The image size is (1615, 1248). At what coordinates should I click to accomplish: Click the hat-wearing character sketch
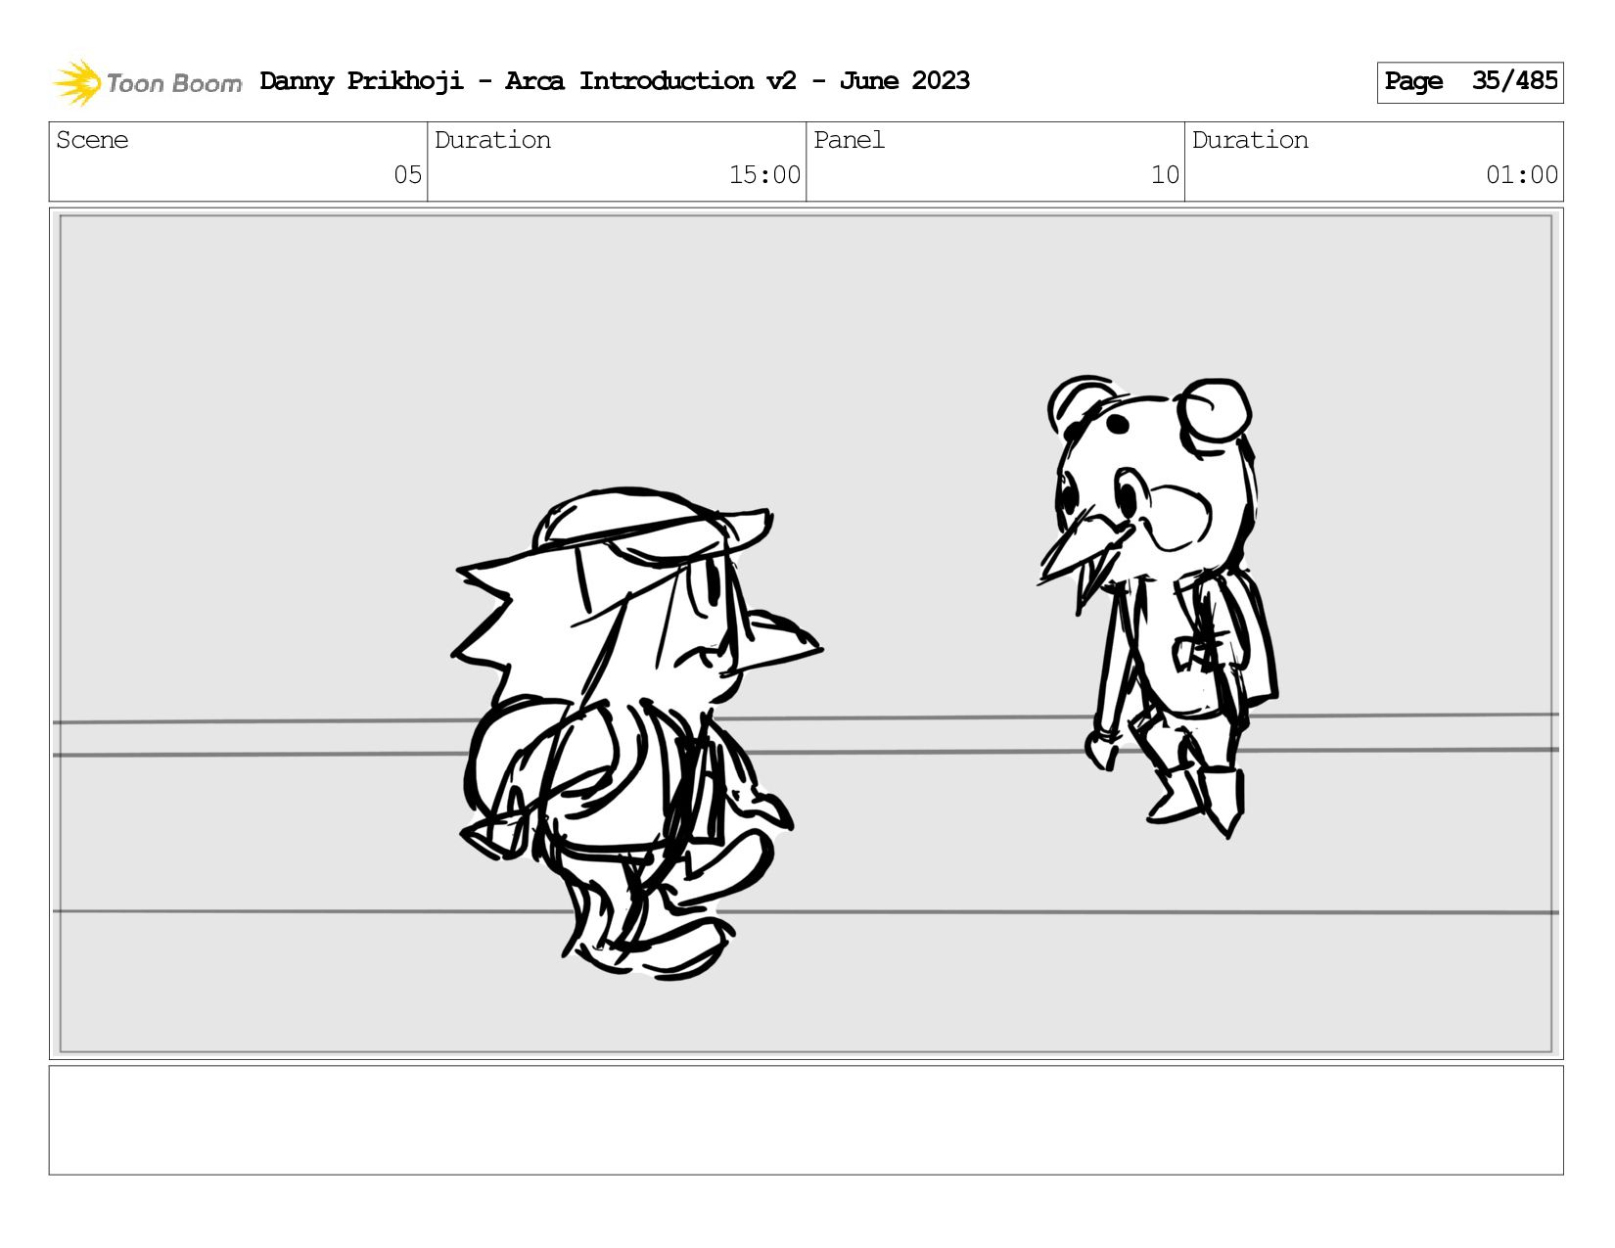point(636,732)
